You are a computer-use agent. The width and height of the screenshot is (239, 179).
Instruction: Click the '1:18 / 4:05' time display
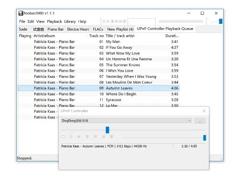coord(189,146)
